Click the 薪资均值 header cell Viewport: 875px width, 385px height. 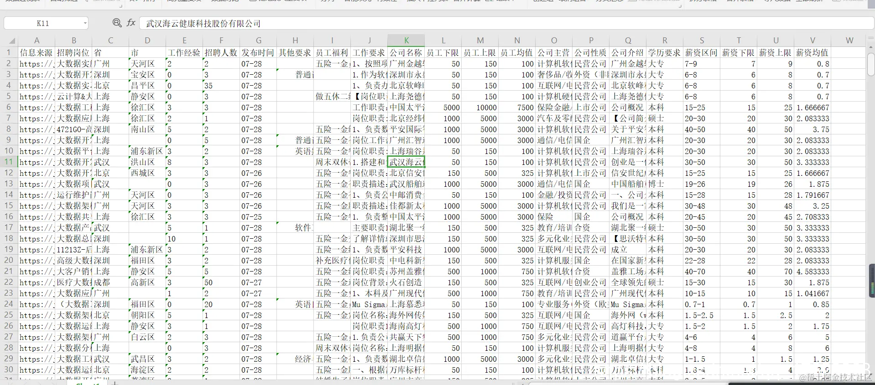[x=812, y=53]
